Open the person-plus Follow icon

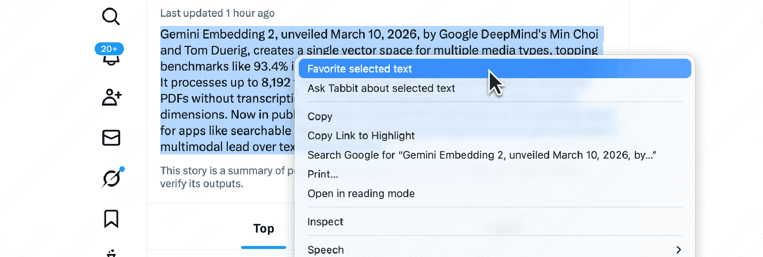(111, 97)
